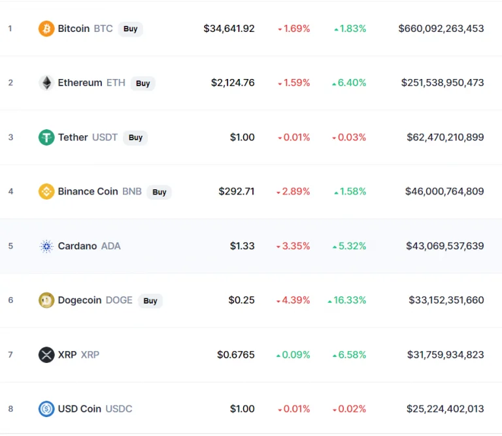
Task: Select Bitcoin price $34,641.92
Action: [229, 29]
